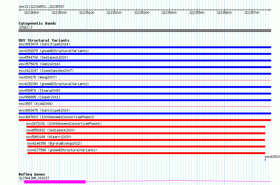The image size is (280, 185).
Task: Click the ruler's left arrowhead
Action: [x=20, y=10]
